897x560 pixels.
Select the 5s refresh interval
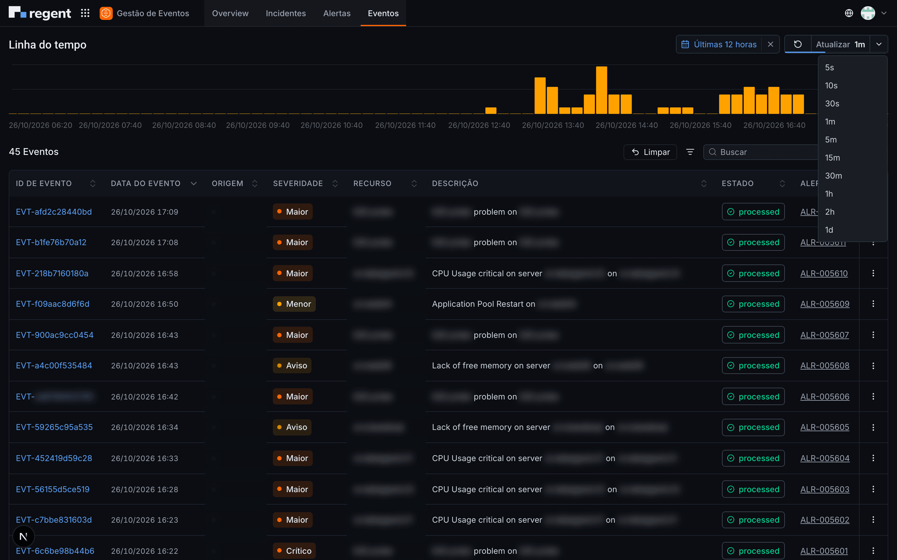coord(852,68)
